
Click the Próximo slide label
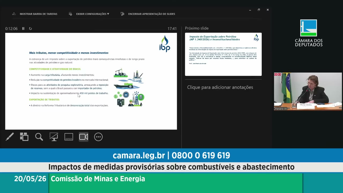pyautogui.click(x=197, y=28)
